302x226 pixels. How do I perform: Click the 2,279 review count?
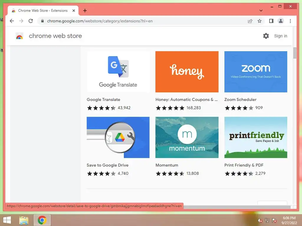pyautogui.click(x=260, y=174)
